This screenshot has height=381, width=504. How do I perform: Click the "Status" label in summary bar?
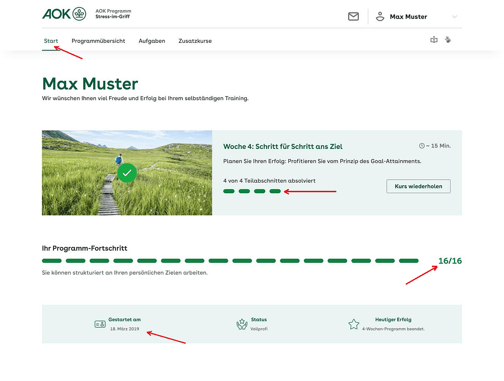click(x=259, y=320)
